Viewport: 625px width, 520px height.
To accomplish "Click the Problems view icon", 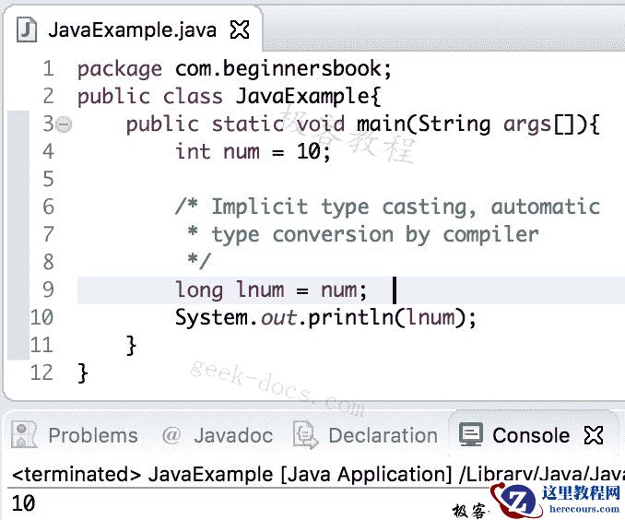I will click(24, 434).
